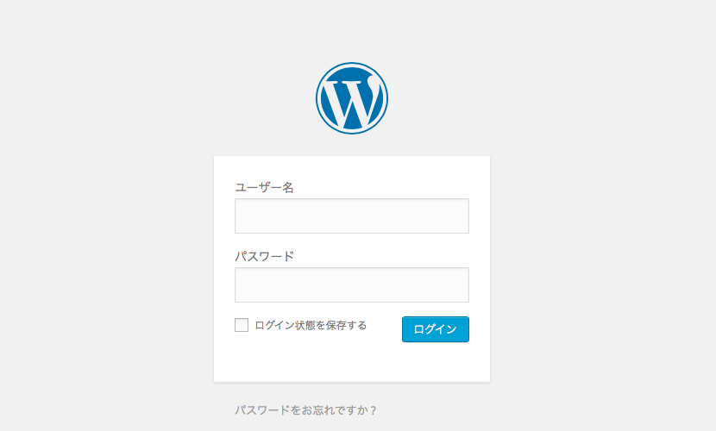
Task: Focus the ユーザー名 text field
Action: tap(352, 215)
